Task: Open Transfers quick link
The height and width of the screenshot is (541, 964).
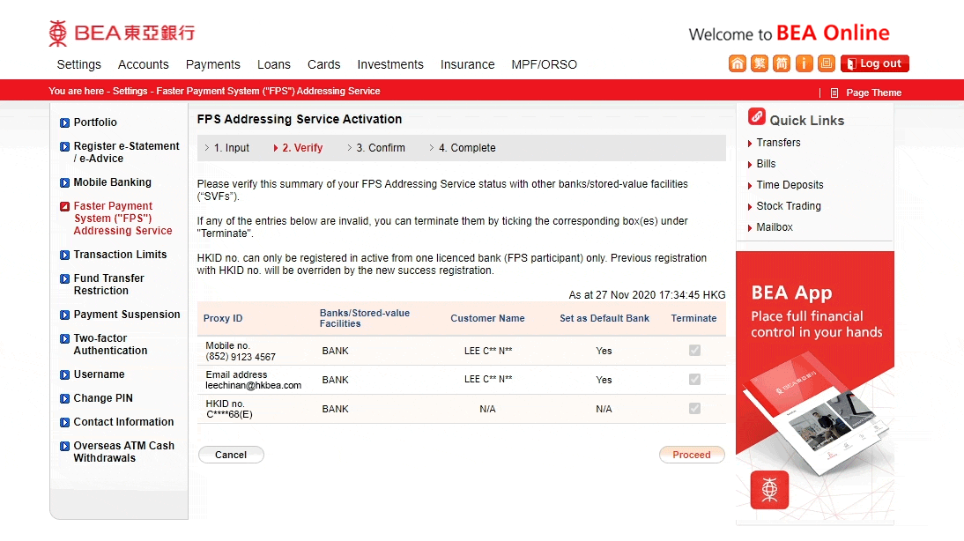Action: (778, 143)
